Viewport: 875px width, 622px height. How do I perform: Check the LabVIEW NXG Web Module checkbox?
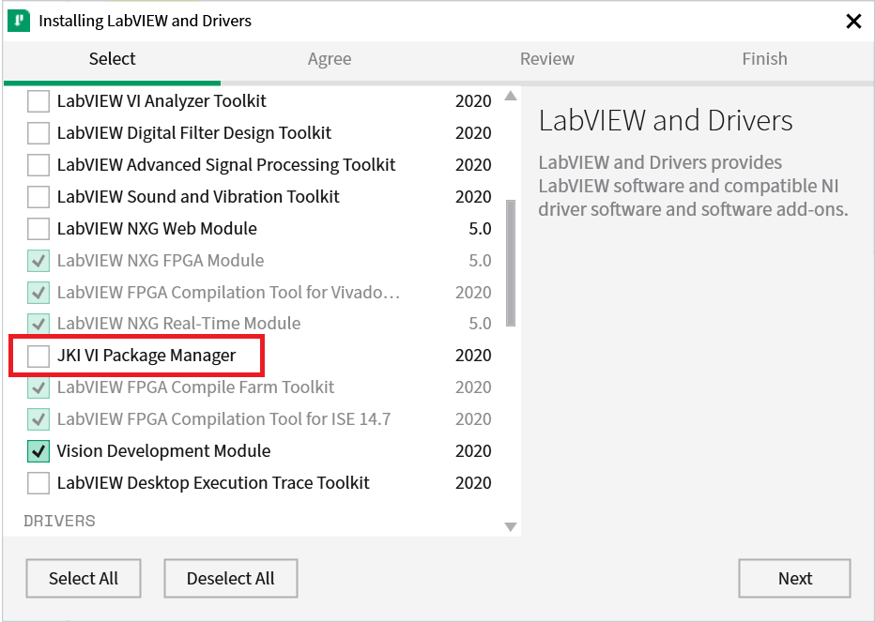click(x=38, y=228)
